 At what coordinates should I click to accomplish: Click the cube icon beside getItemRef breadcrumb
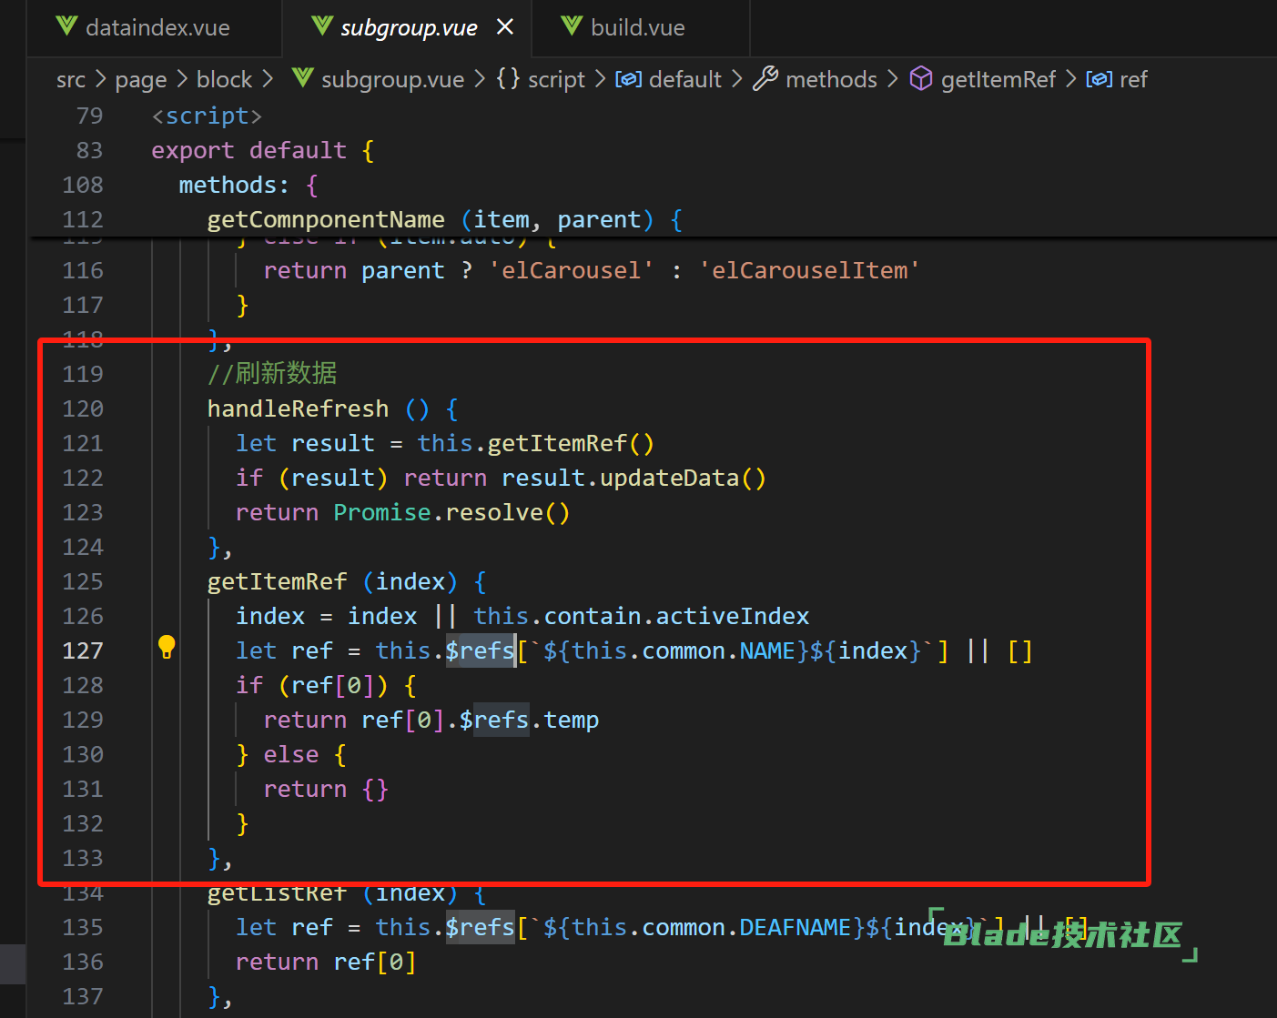tap(921, 79)
